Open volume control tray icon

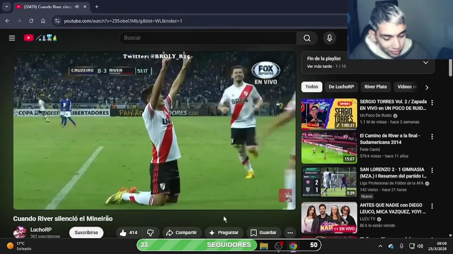click(x=420, y=246)
